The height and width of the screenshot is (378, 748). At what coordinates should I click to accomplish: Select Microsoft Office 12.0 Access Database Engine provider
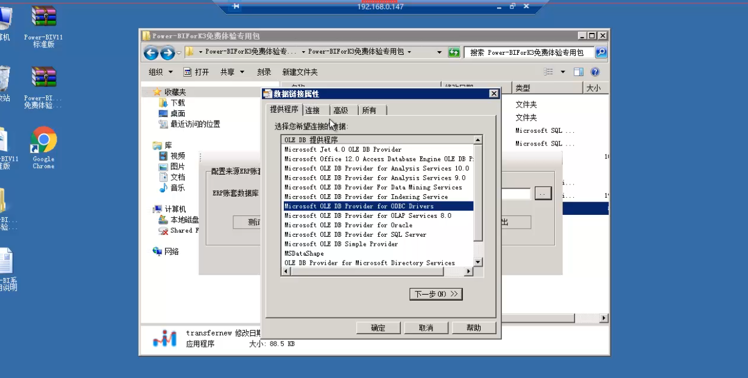click(x=378, y=159)
